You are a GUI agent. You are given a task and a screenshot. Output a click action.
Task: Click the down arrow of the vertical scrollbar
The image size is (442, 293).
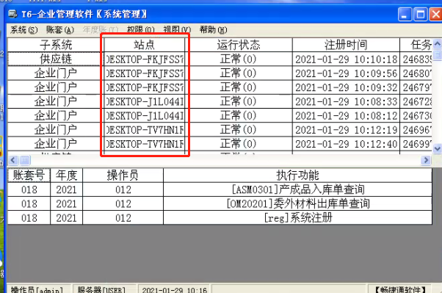click(437, 148)
